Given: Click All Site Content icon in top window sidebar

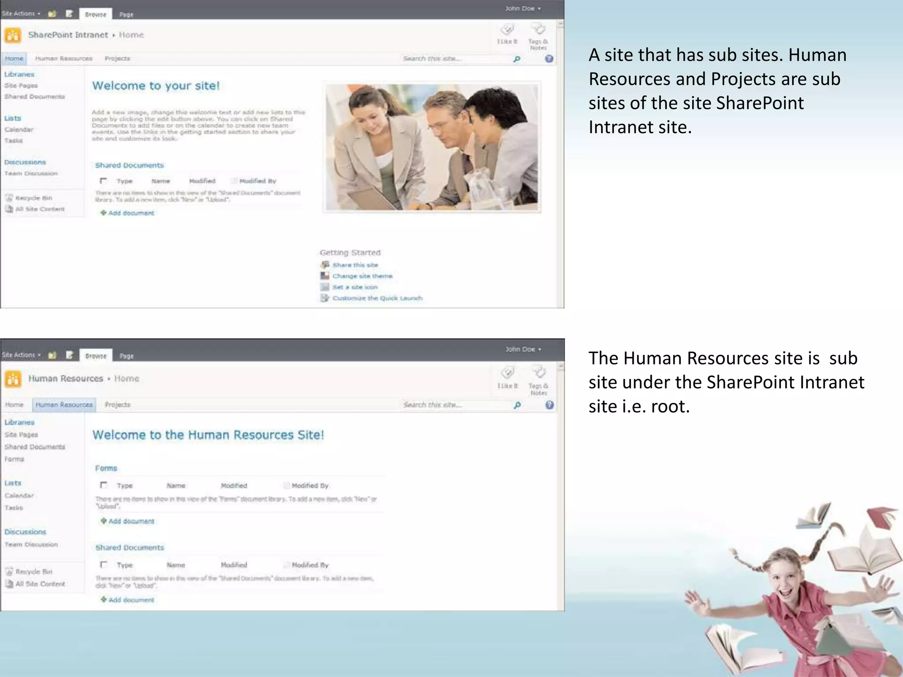Looking at the screenshot, I should [x=9, y=209].
